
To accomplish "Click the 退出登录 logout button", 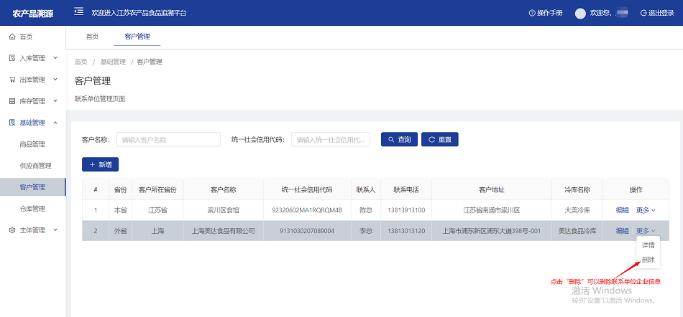I will pos(656,13).
